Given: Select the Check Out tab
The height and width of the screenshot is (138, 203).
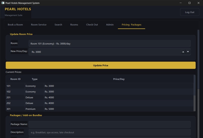Looking at the screenshot, I should point(92,25).
